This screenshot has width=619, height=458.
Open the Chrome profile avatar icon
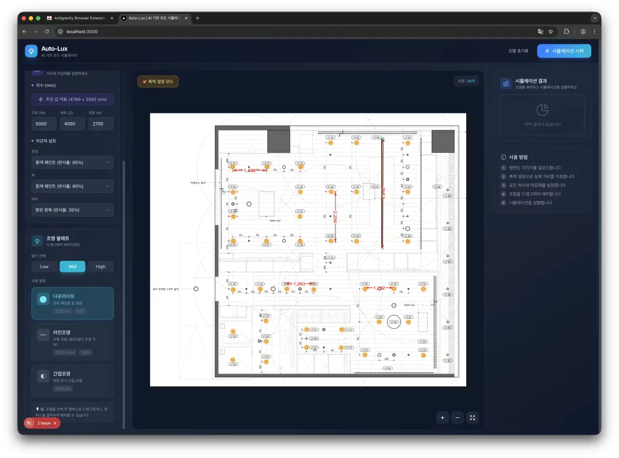583,31
